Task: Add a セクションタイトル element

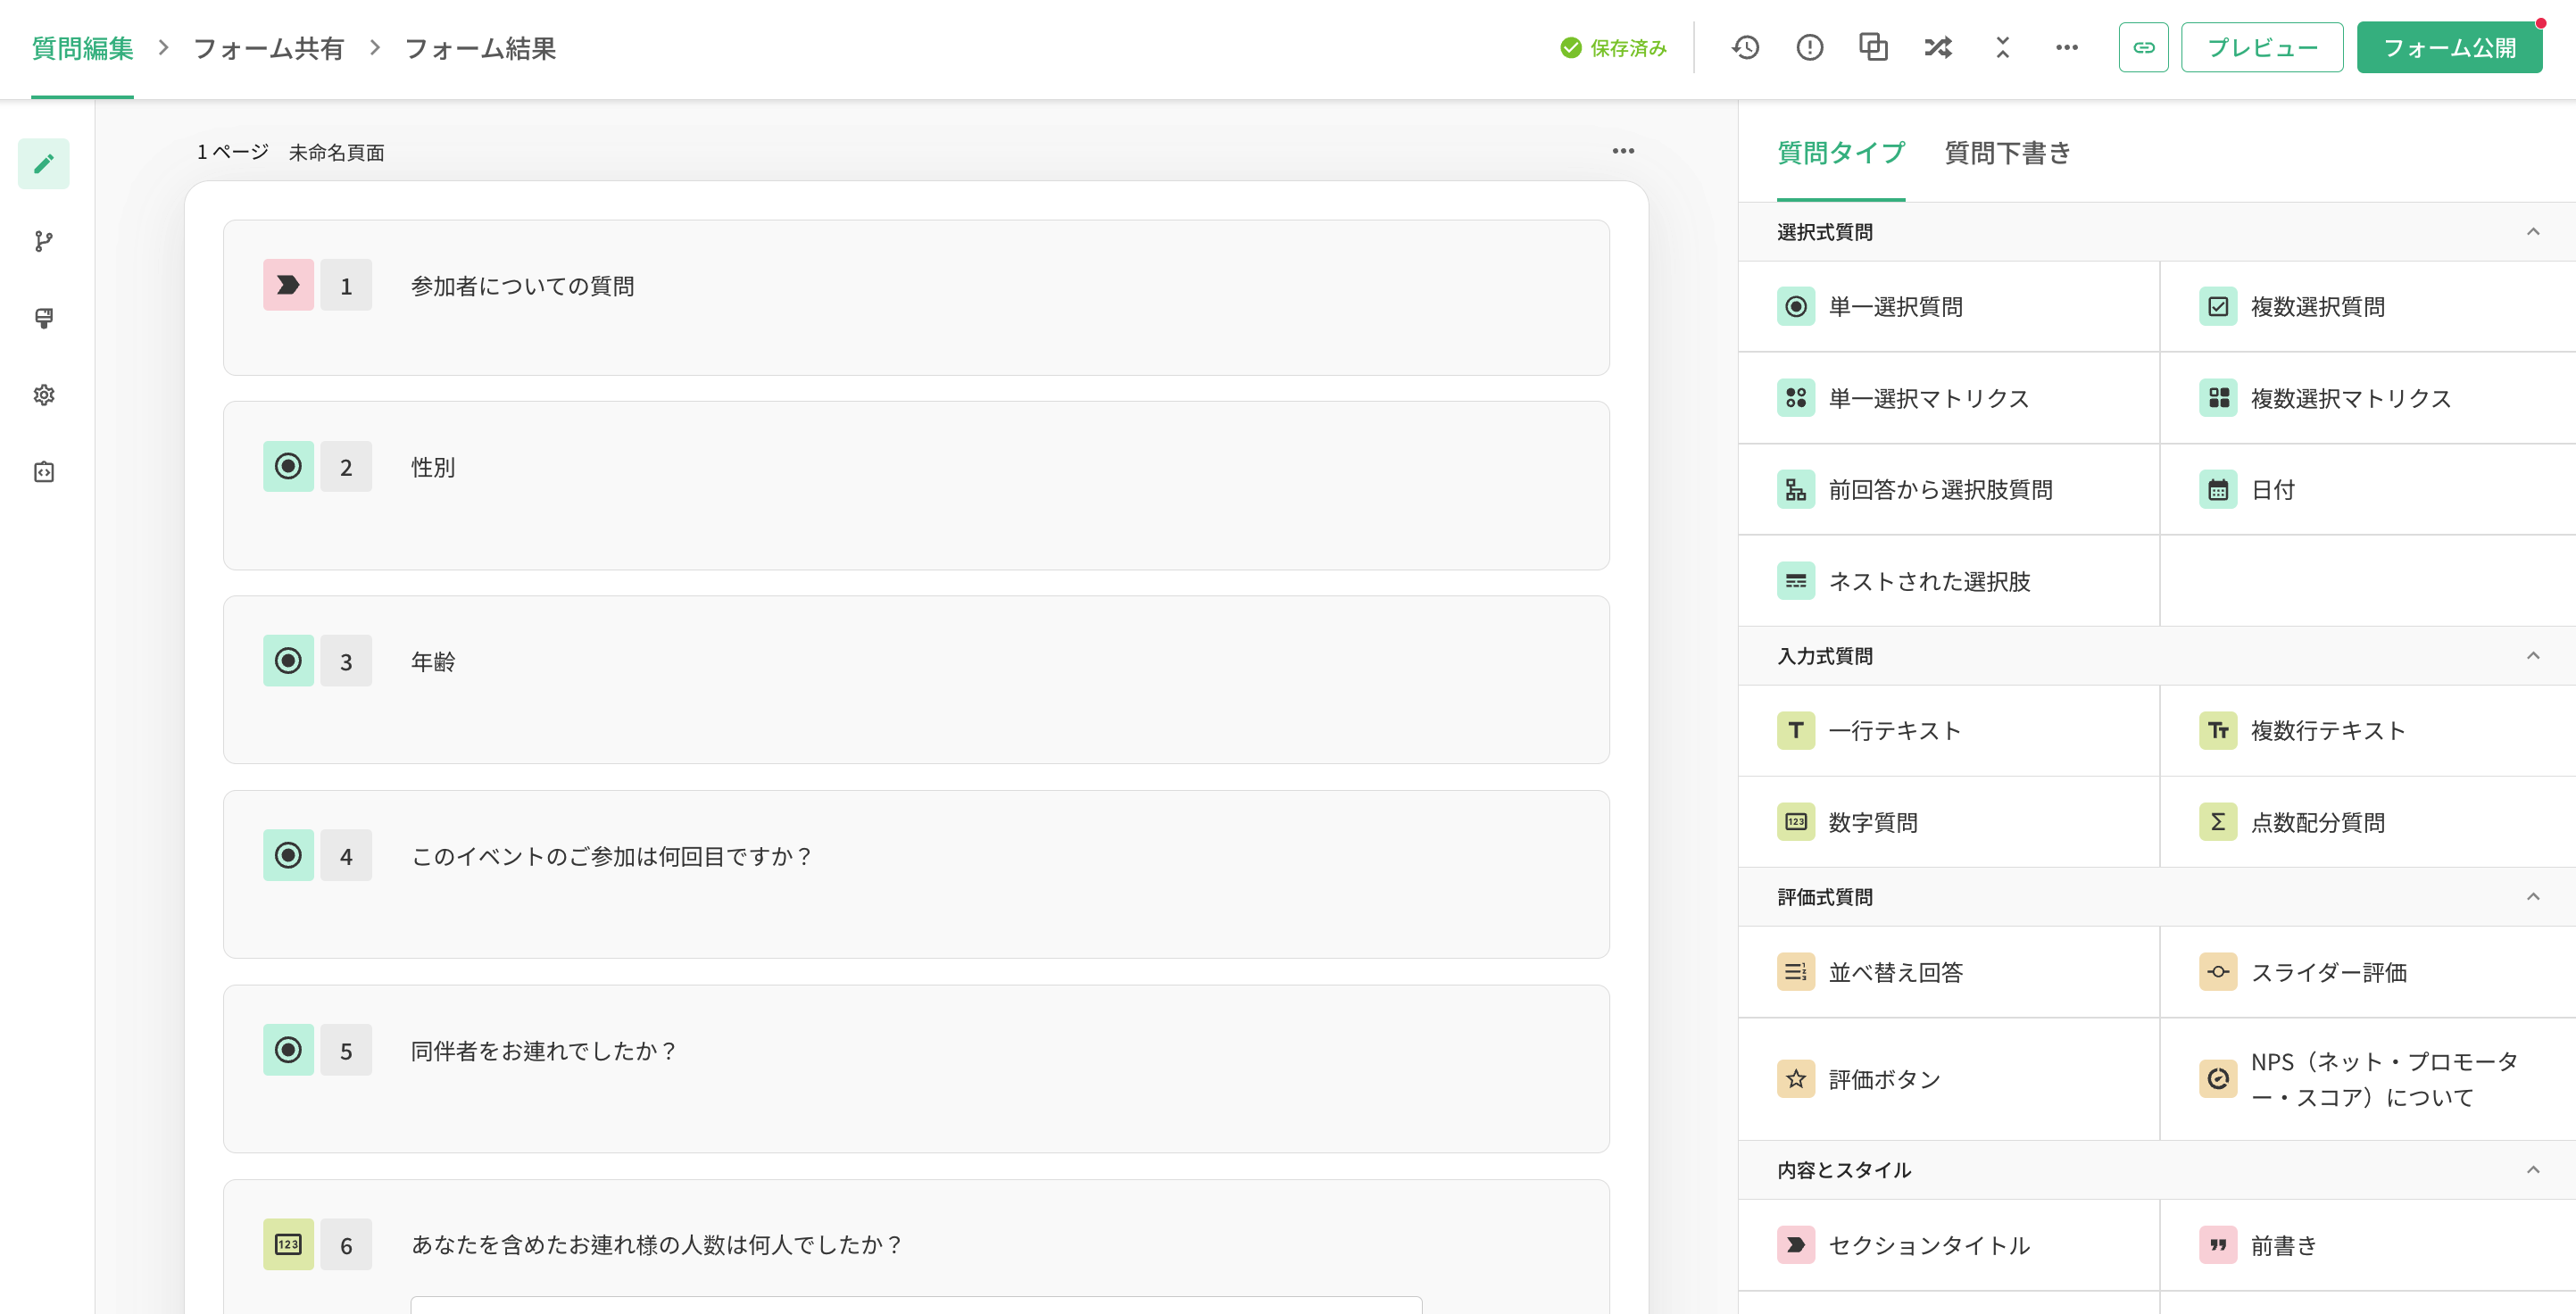Action: [x=1948, y=1245]
